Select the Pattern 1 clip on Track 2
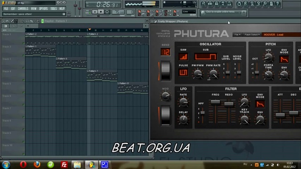Image resolution: width=301 pixels, height=169 pixels. [x=40, y=51]
